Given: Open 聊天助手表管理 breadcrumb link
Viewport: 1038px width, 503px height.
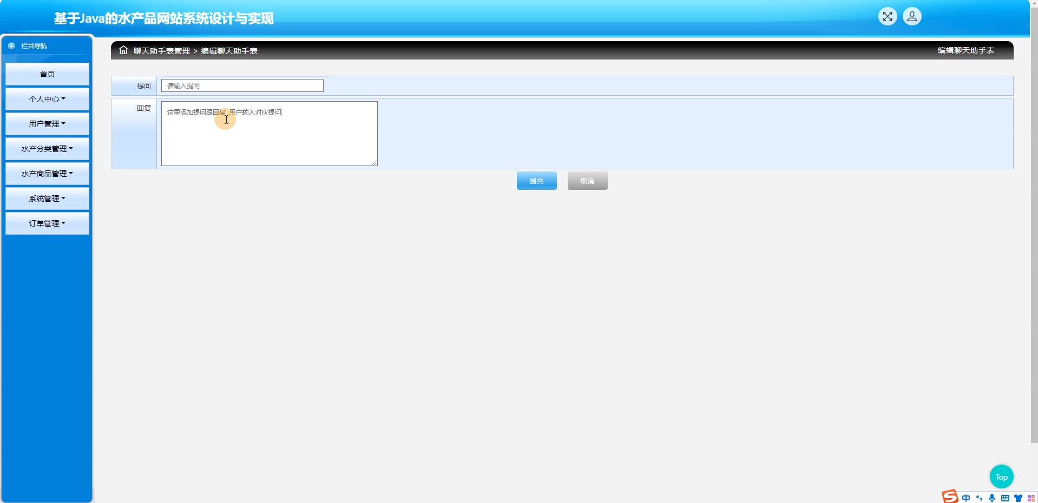Looking at the screenshot, I should pyautogui.click(x=162, y=51).
